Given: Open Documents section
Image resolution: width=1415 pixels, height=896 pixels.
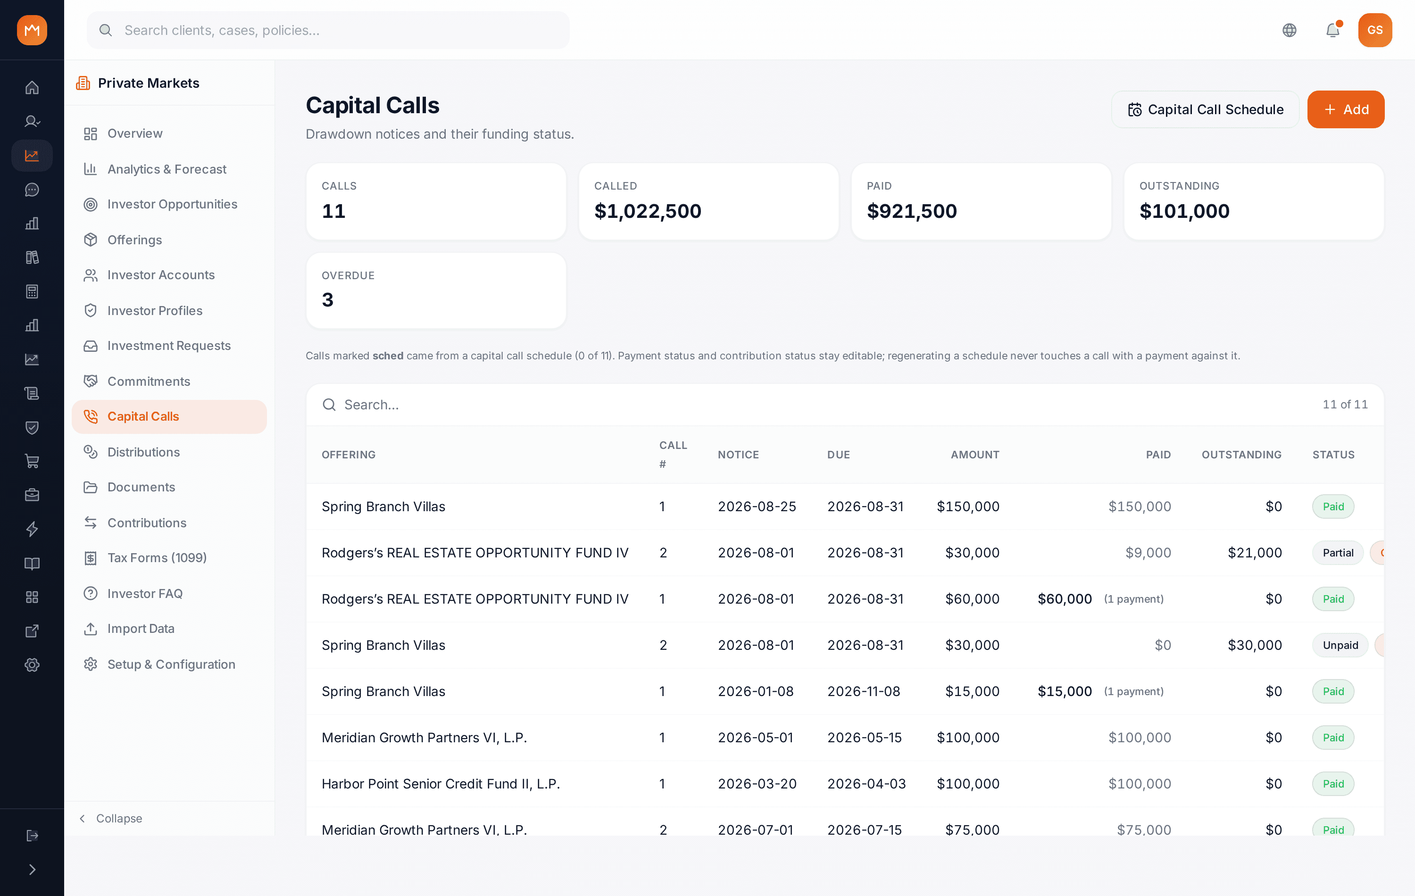Looking at the screenshot, I should [x=169, y=487].
